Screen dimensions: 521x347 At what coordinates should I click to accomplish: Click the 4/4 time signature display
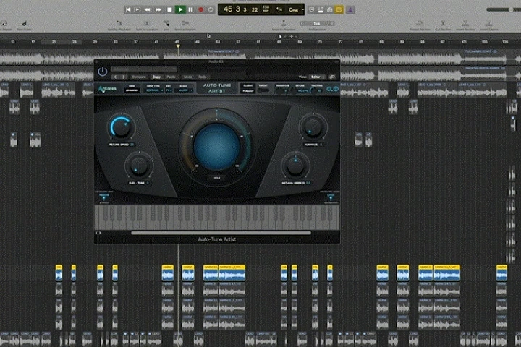279,9
